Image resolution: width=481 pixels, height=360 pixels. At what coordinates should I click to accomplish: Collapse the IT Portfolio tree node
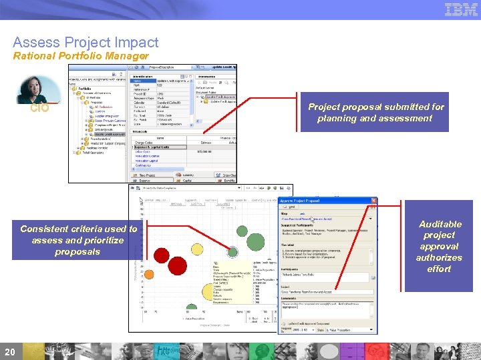[x=78, y=98]
